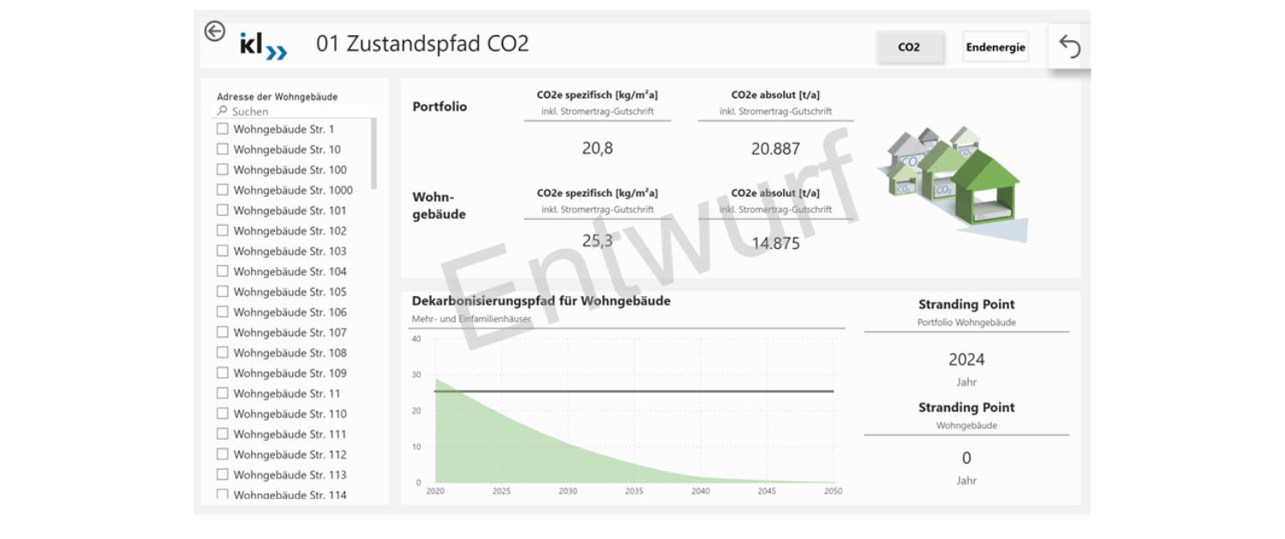Click the undo arrow icon top right
1285x539 pixels.
coord(1069,46)
